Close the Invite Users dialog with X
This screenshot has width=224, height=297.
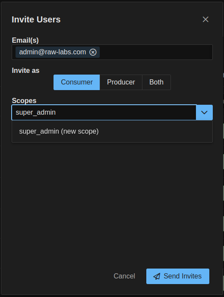(205, 19)
